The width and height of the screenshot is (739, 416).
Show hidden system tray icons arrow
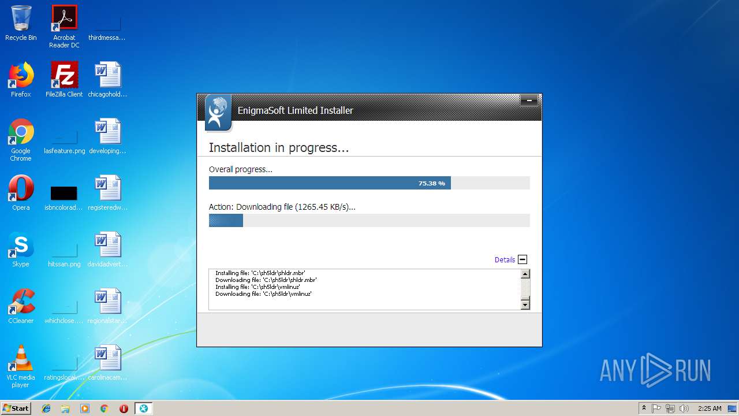tap(644, 408)
